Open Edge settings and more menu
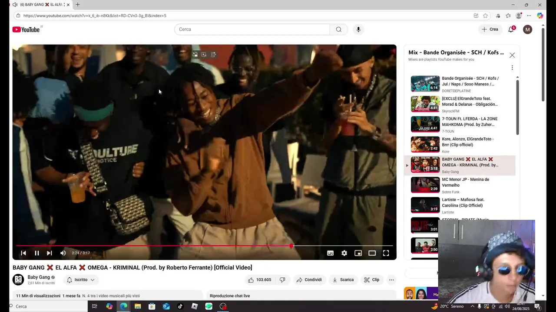556x312 pixels. [x=529, y=16]
